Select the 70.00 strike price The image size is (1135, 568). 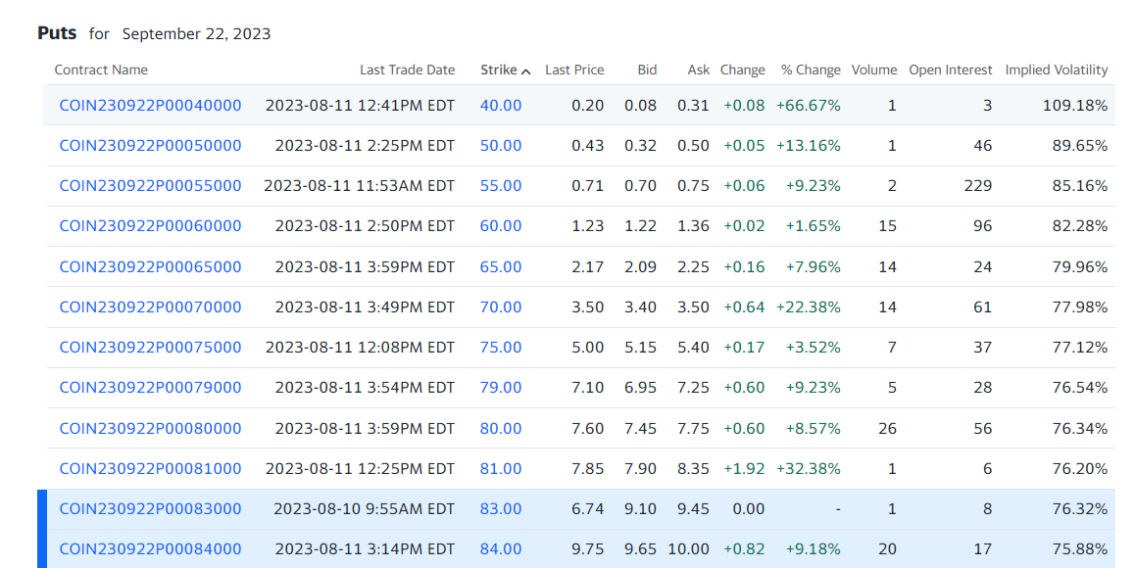500,307
